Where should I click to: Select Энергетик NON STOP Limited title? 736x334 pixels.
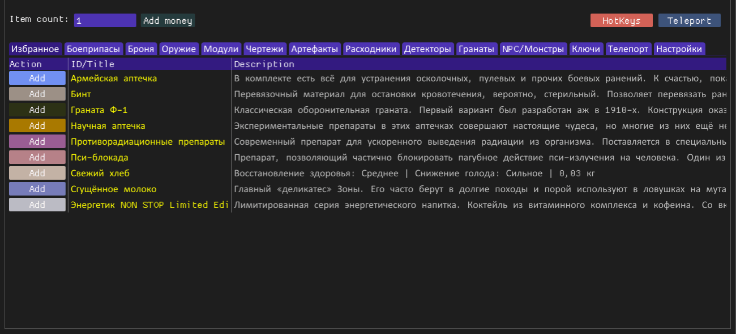click(x=150, y=205)
